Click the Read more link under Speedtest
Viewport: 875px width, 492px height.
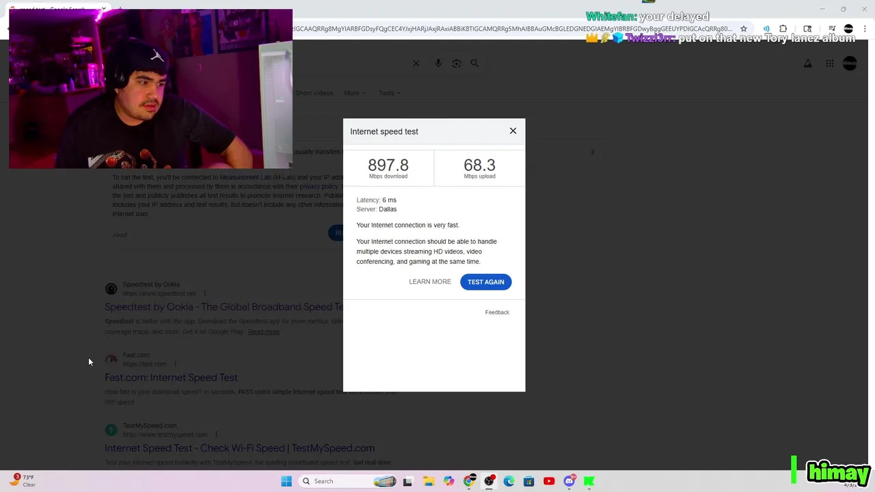coord(264,332)
